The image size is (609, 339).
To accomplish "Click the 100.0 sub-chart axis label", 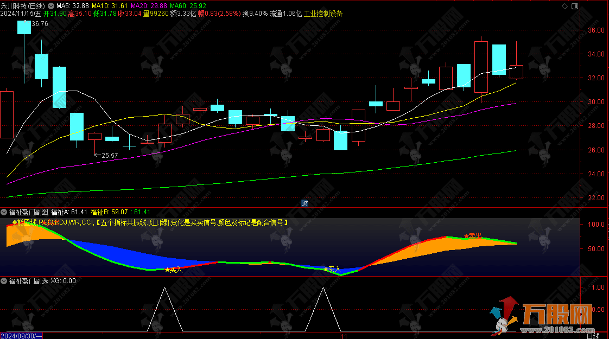I will tap(596, 225).
